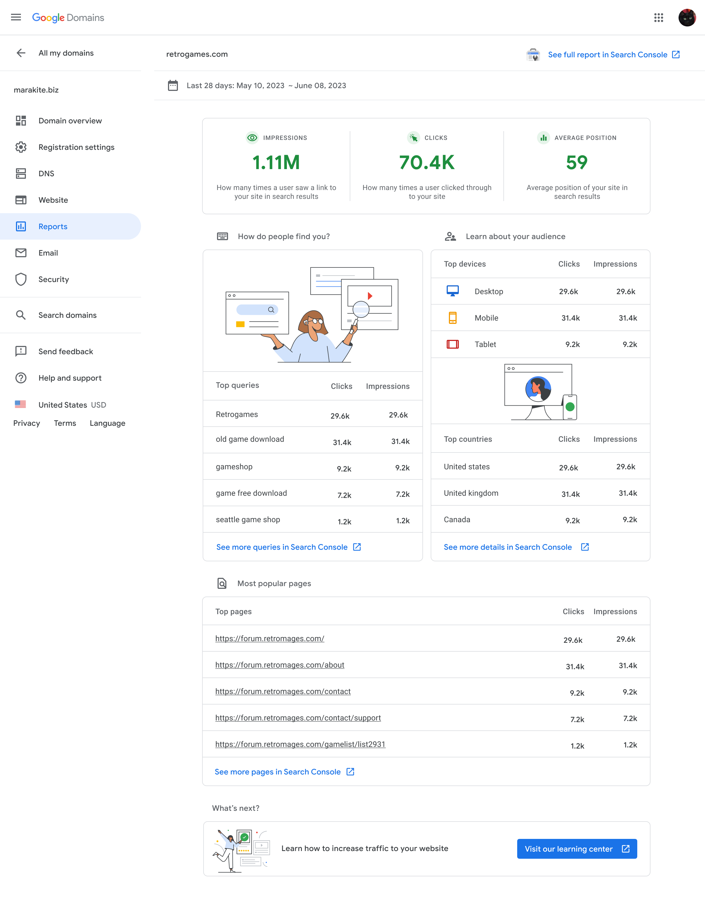Select DNS in the sidebar
This screenshot has width=705, height=905.
(x=70, y=174)
